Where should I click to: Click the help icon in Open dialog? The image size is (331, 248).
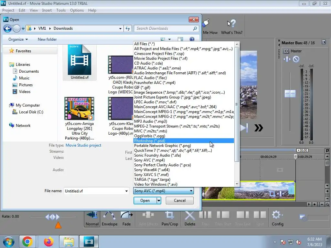[192, 39]
